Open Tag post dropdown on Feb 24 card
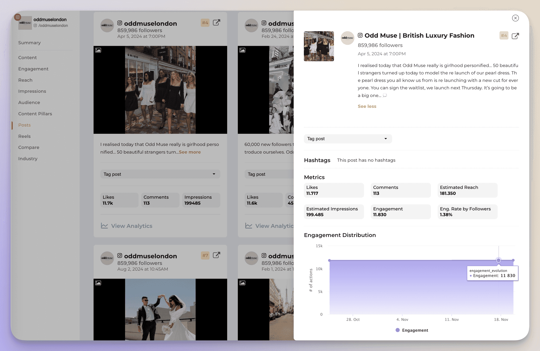Image resolution: width=540 pixels, height=351 pixels. click(x=269, y=174)
